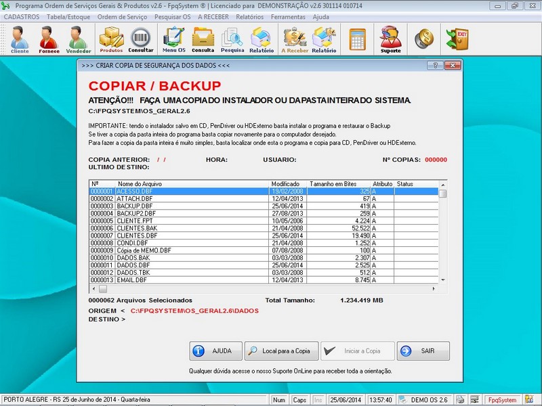542x406 pixels.
Task: Click file list scroll down arrow
Action: tap(443, 280)
